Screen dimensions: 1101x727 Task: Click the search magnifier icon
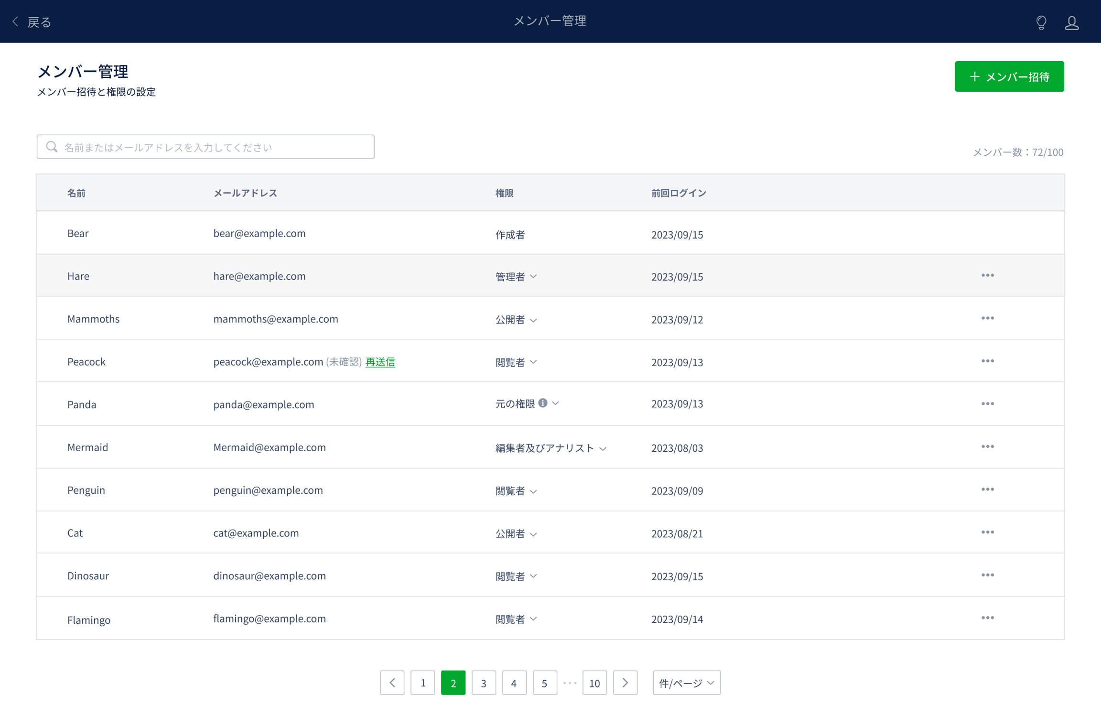click(52, 147)
